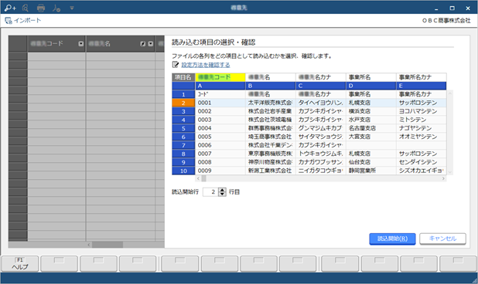Click cell 0001 in column A
This screenshot has width=478, height=284.
[220, 103]
